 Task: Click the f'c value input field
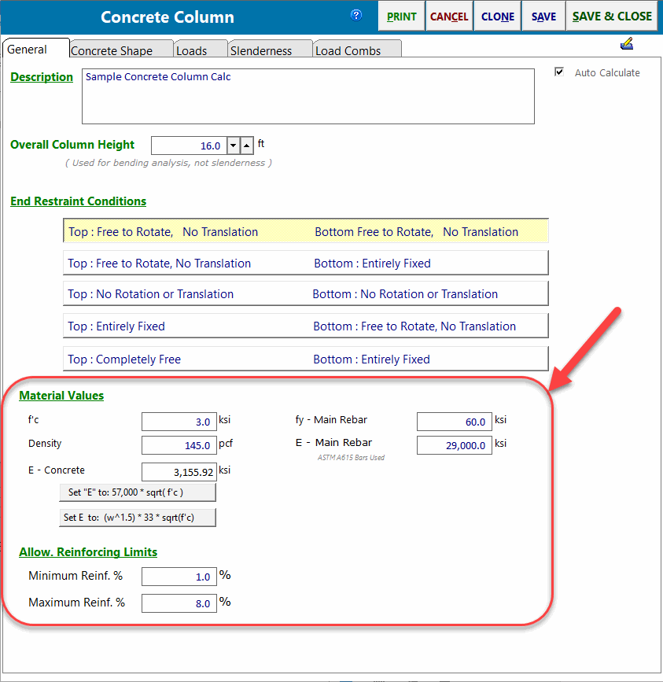[x=179, y=422]
